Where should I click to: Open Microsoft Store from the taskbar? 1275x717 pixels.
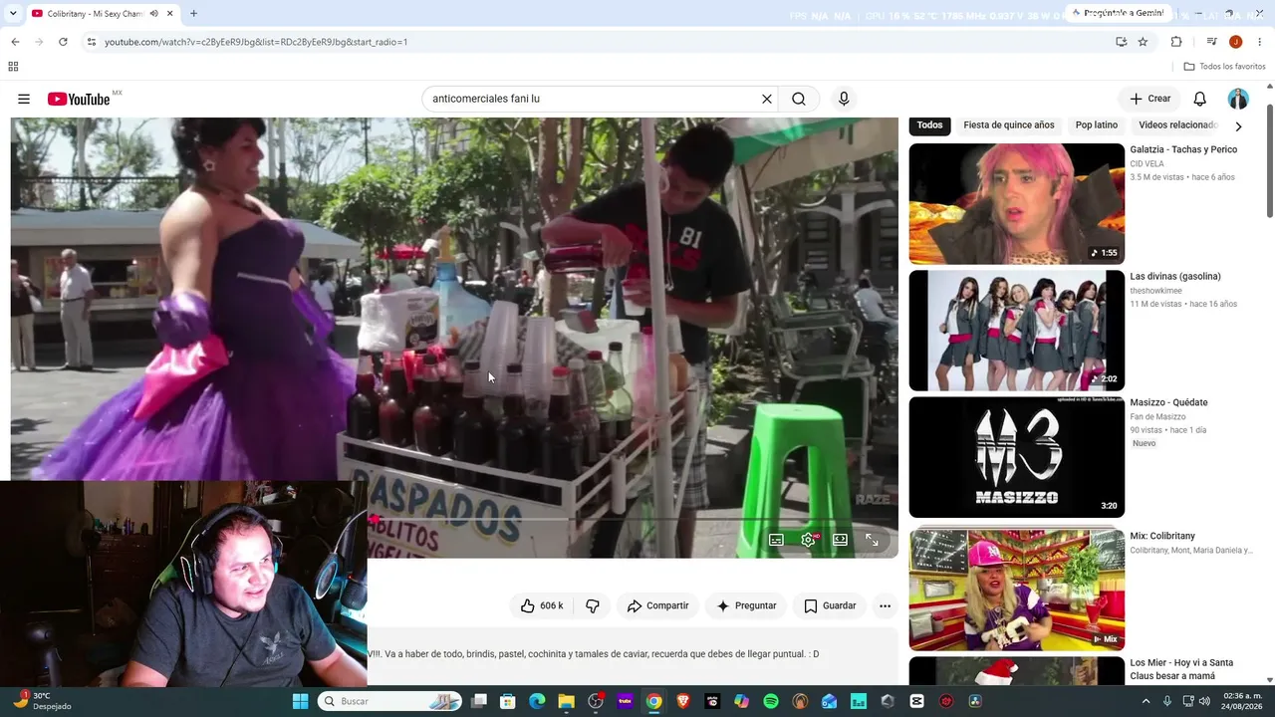click(x=508, y=701)
